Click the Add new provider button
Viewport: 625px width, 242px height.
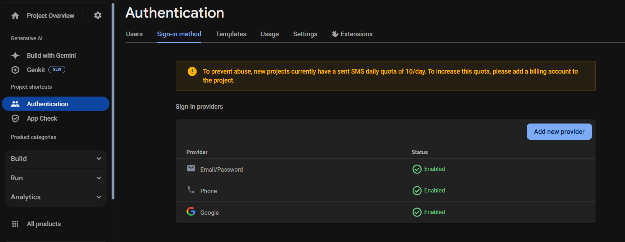559,132
